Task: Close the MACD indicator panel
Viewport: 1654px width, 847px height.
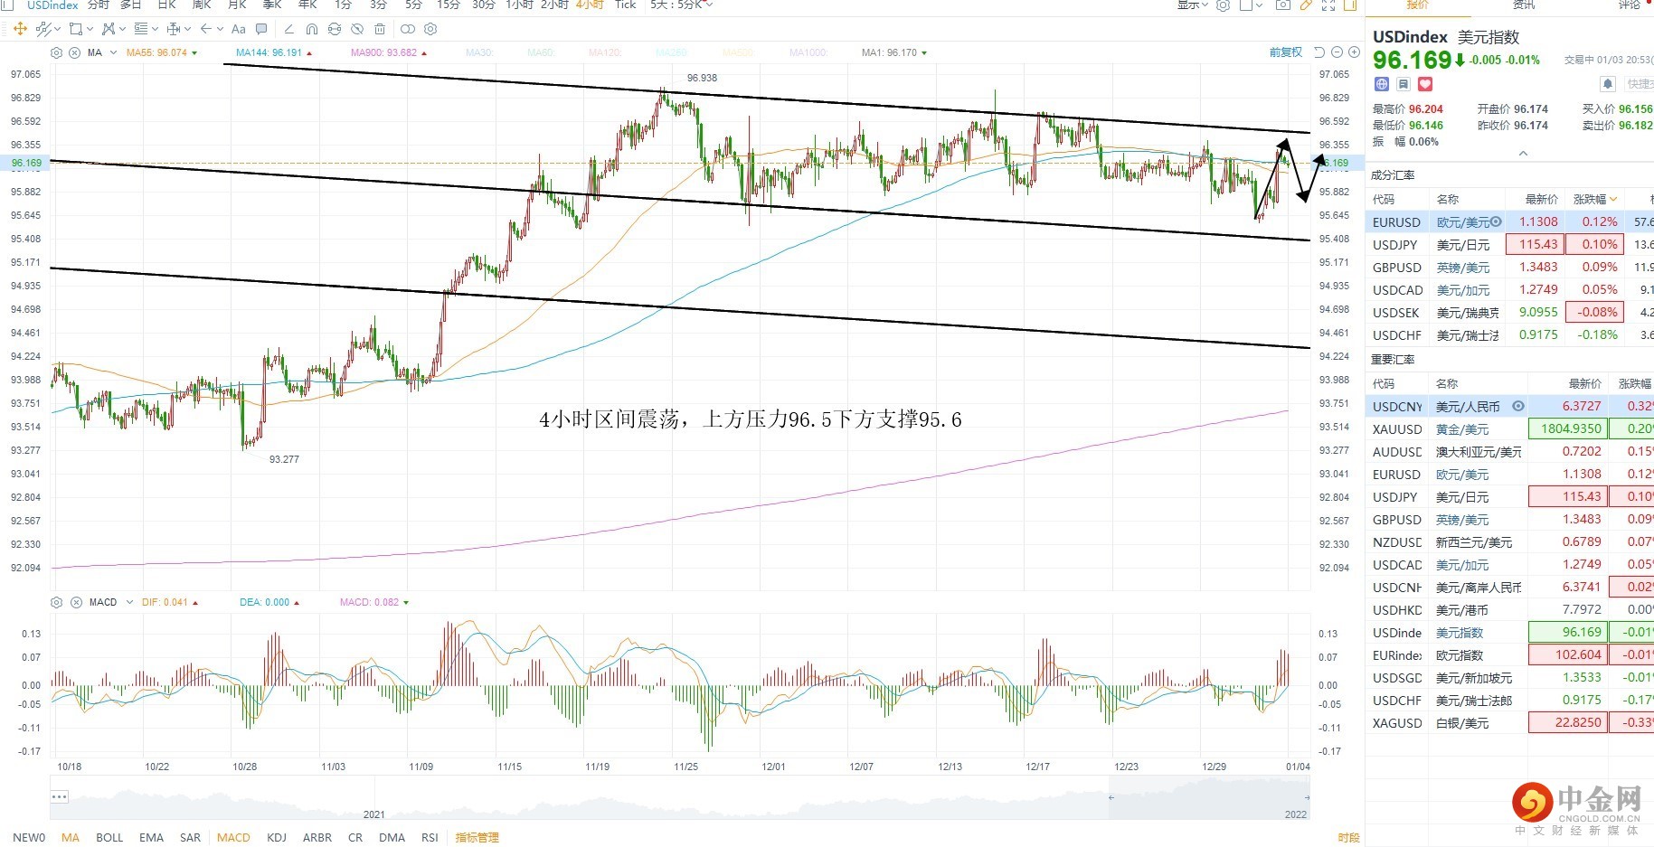Action: (76, 602)
